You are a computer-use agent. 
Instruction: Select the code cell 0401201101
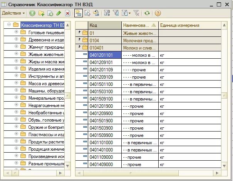[x=105, y=55]
